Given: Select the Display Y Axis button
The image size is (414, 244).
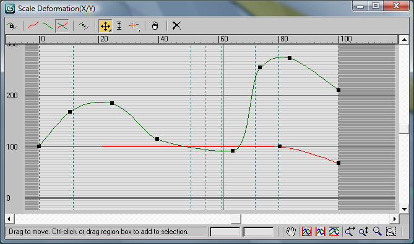Looking at the screenshot, I should point(48,26).
